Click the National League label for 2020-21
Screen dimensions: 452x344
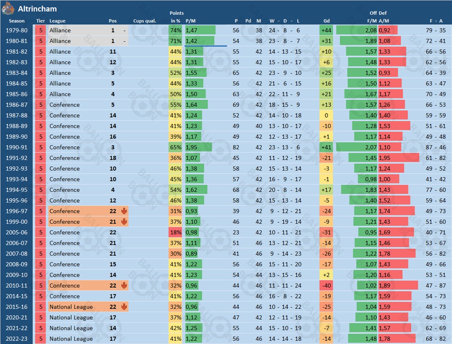[x=71, y=317]
